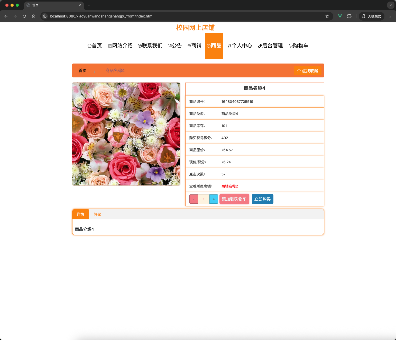Click the 查看所属商铺 label

201,186
